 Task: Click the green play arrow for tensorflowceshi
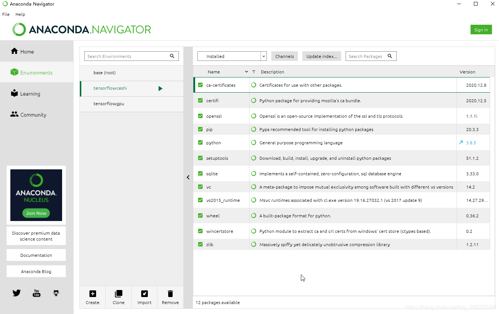pyautogui.click(x=160, y=89)
